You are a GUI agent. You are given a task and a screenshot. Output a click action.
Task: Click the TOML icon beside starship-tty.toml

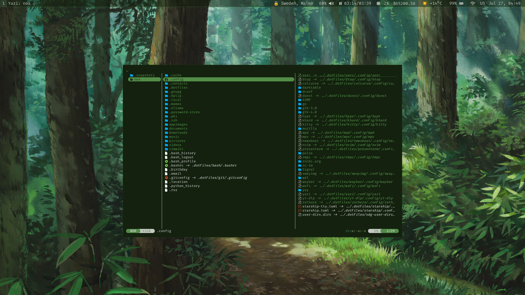[x=300, y=206]
